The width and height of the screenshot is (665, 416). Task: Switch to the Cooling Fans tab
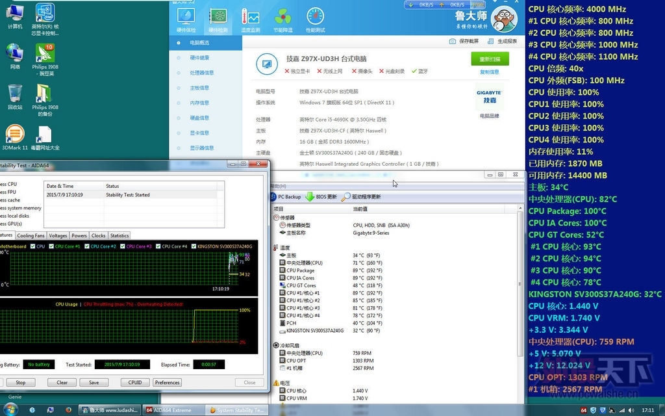31,235
